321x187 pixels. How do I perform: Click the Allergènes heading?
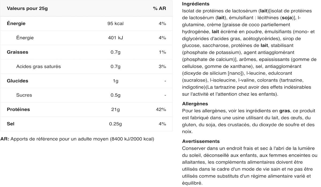[195, 104]
